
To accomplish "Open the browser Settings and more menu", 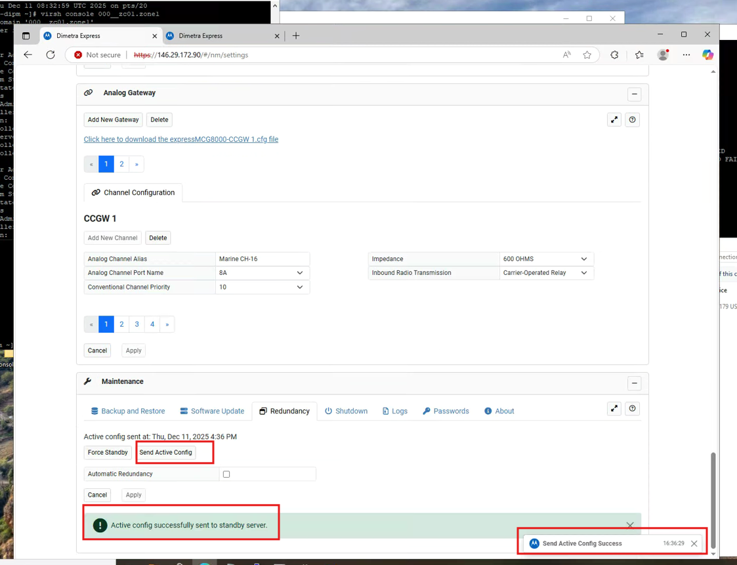I will click(x=686, y=55).
